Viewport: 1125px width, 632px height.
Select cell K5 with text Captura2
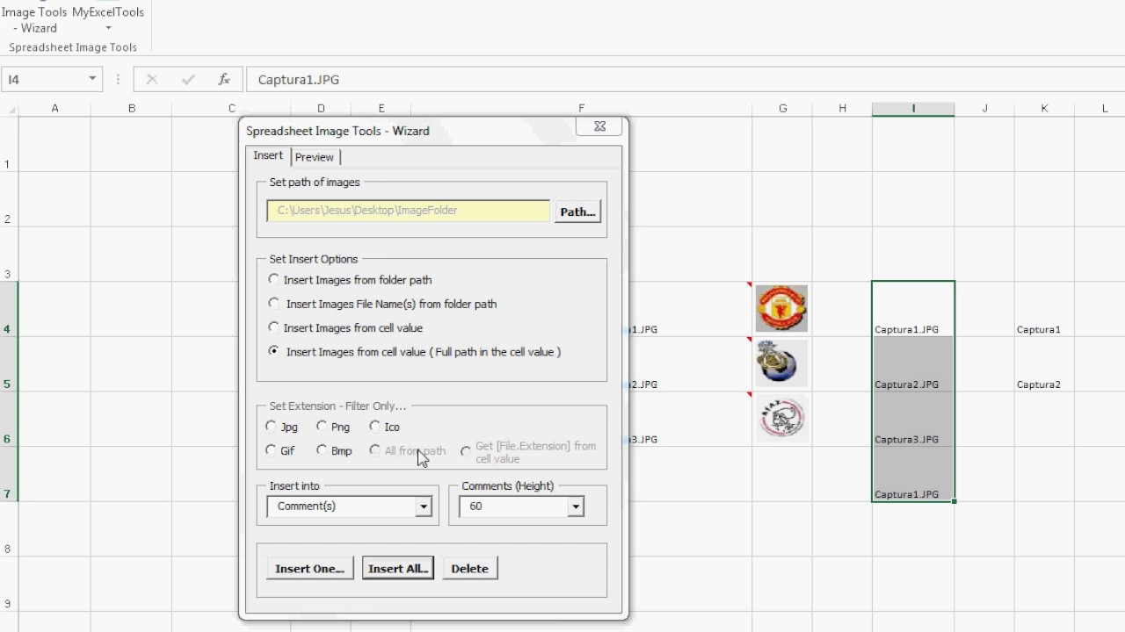tap(1044, 364)
